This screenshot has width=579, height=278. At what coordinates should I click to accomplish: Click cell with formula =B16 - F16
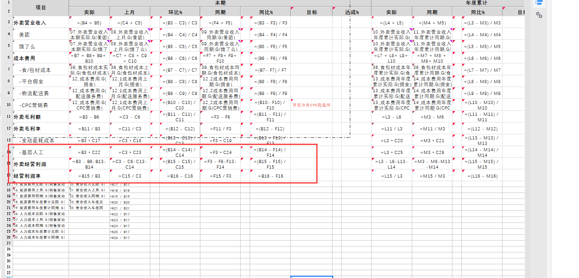point(271,176)
